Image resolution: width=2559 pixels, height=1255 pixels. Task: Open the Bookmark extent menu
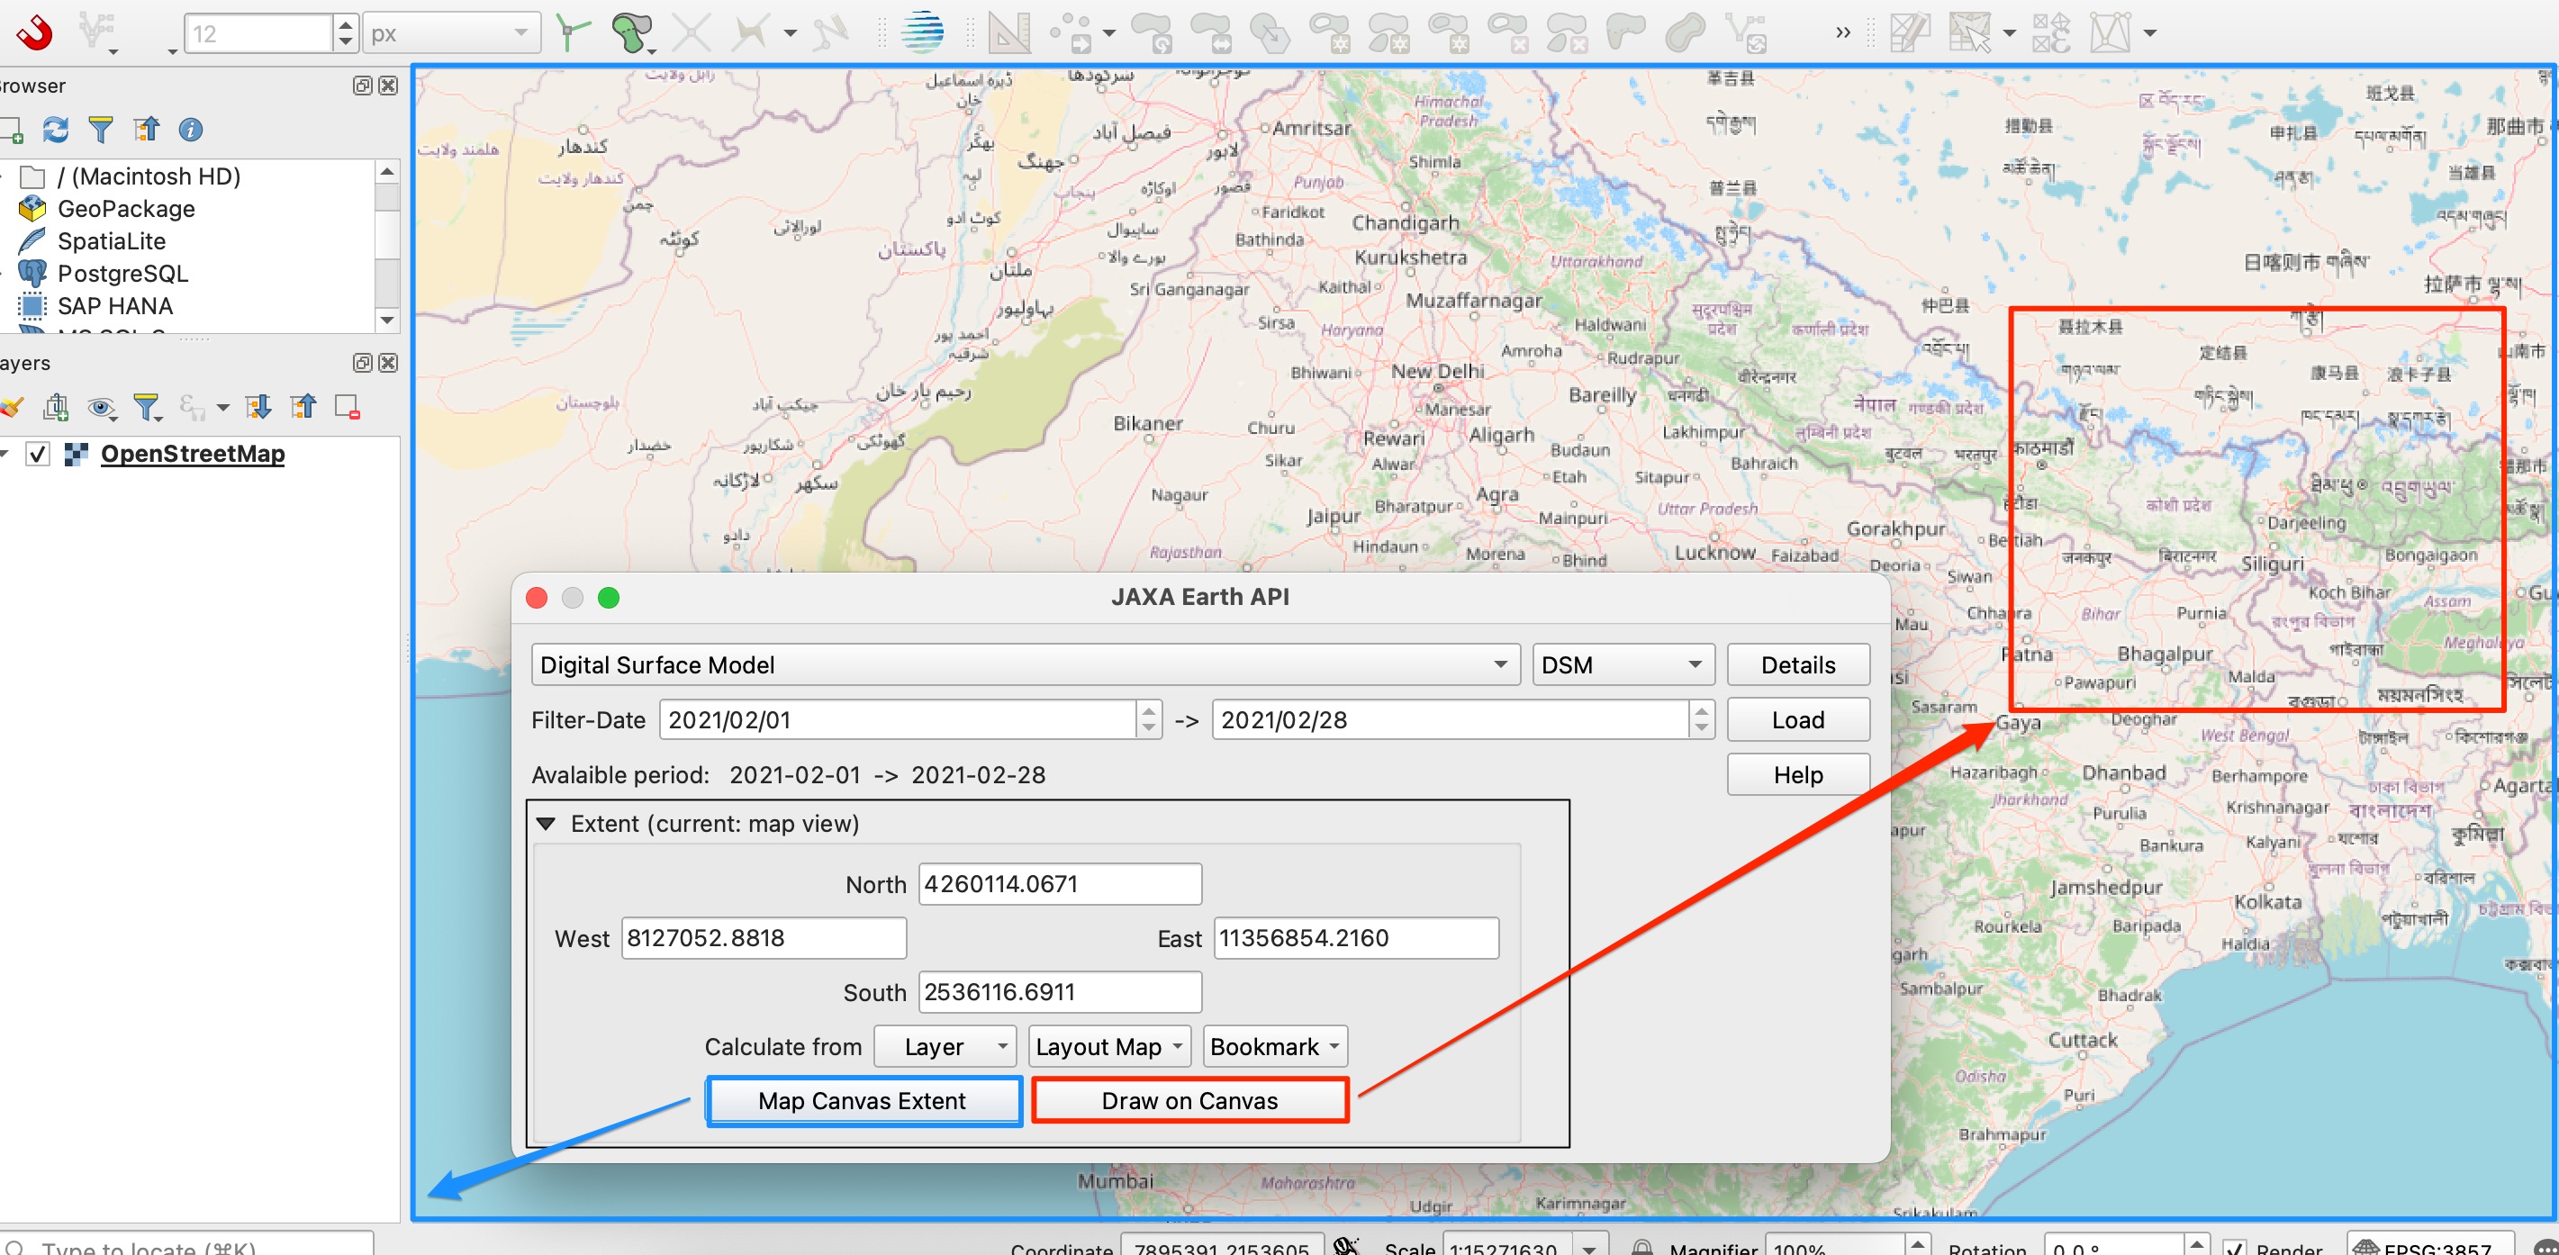point(1274,1046)
